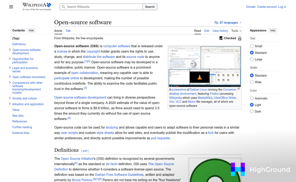
Task: Select Large text size
Action: [x=252, y=59]
